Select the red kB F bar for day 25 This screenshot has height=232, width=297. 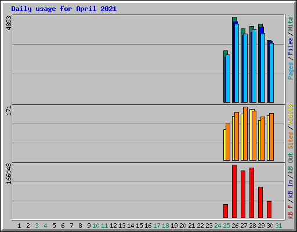tap(226, 211)
